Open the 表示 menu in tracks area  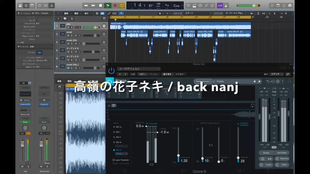click(88, 14)
